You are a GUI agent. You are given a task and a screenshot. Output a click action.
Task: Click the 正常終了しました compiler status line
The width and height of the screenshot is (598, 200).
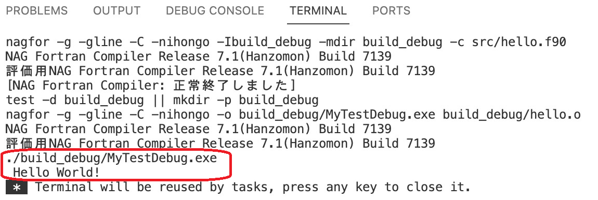coord(151,86)
